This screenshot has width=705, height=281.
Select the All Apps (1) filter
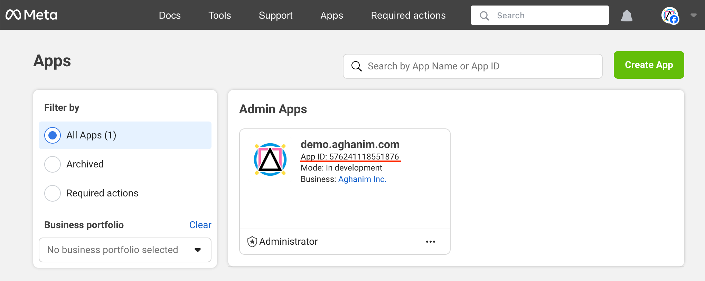53,135
